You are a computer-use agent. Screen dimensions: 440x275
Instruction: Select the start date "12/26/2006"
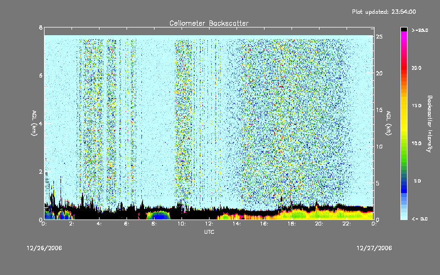click(x=45, y=248)
